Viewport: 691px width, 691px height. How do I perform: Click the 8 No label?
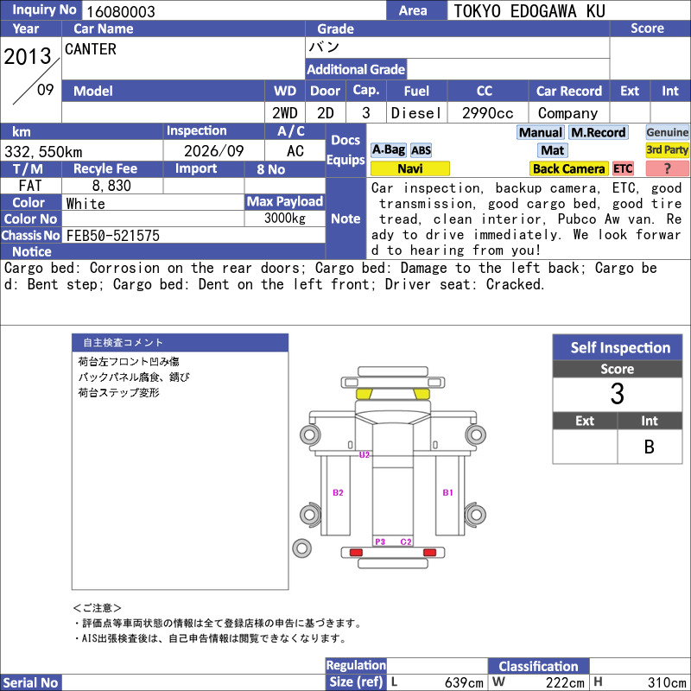click(270, 169)
